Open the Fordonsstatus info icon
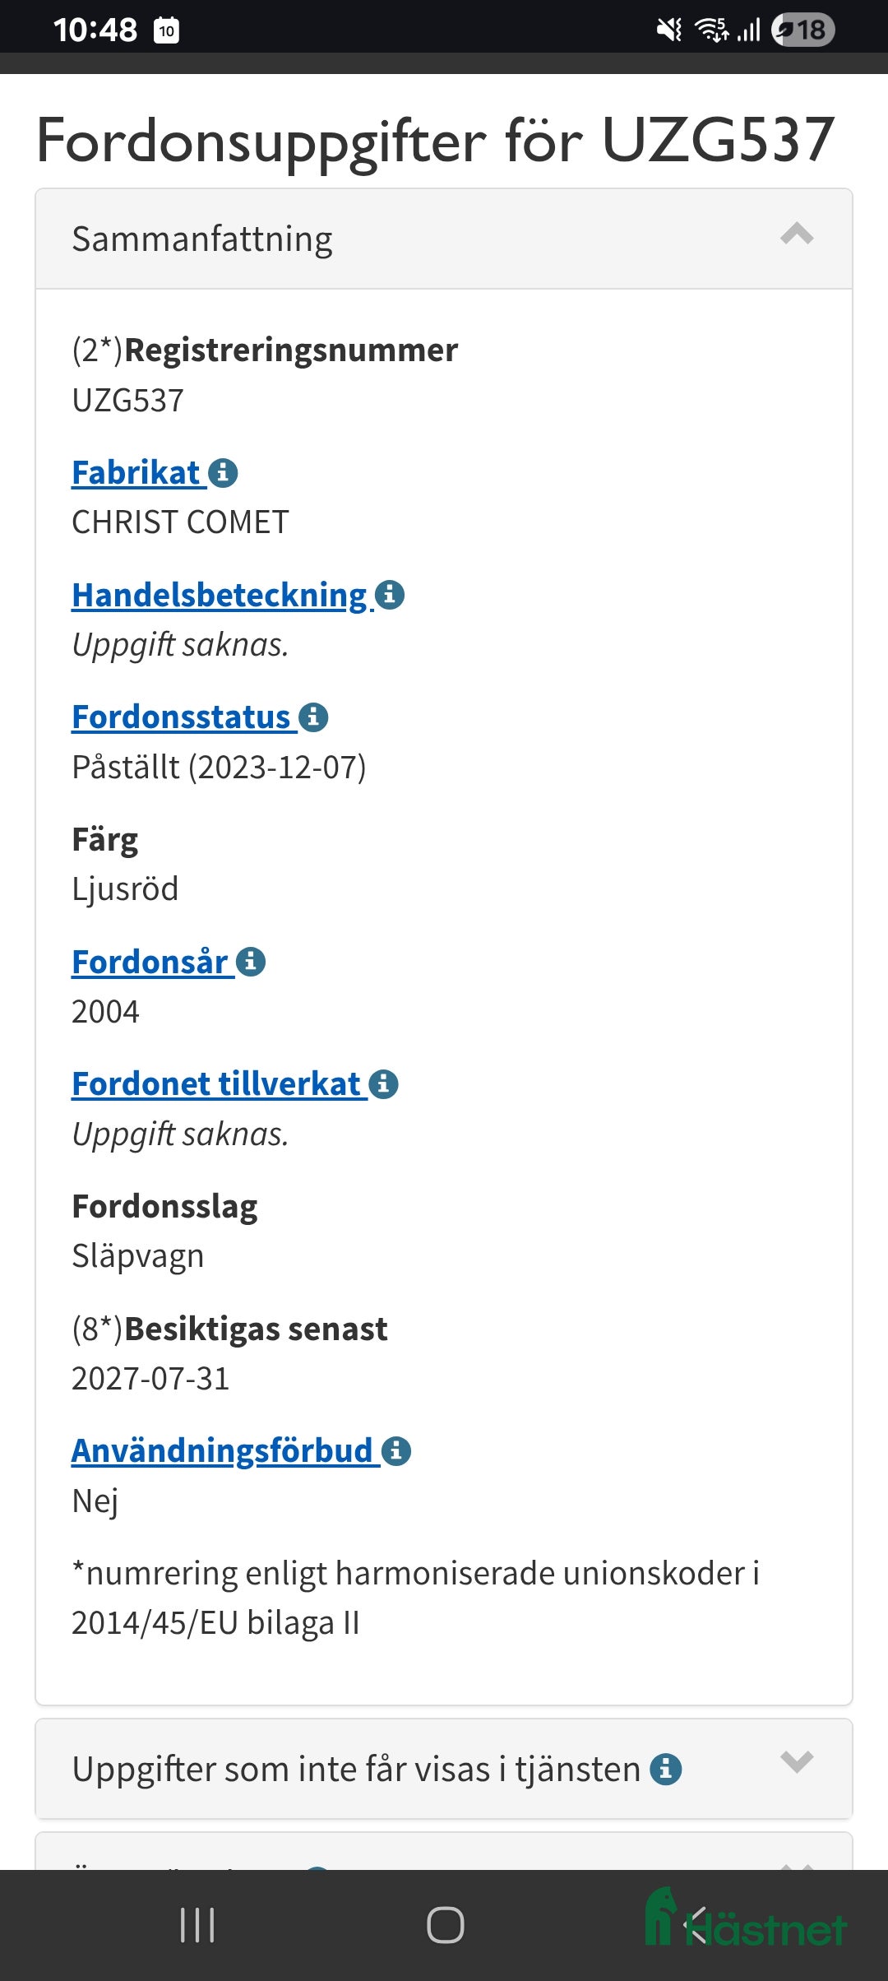 pyautogui.click(x=314, y=717)
